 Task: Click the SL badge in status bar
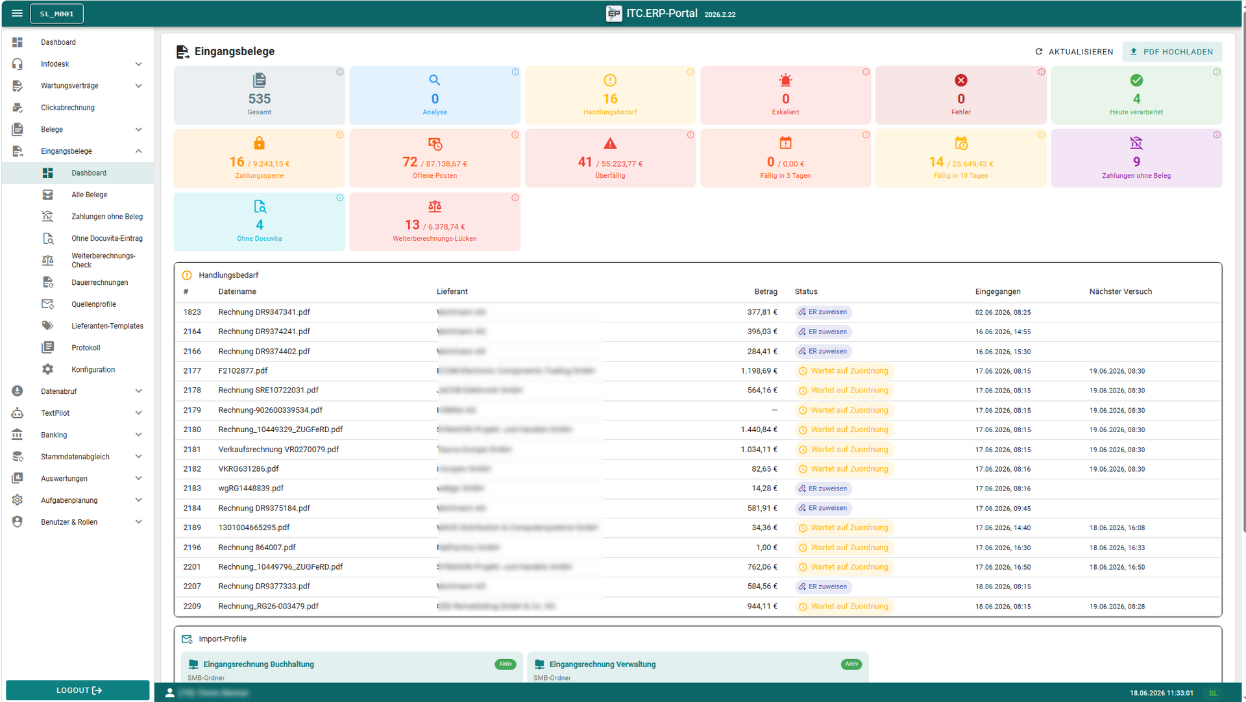(1213, 693)
